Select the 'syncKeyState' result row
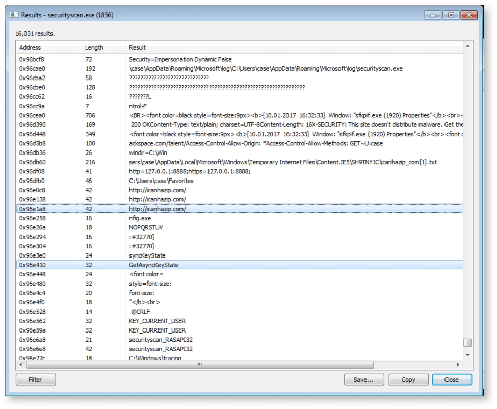Viewport: 497px width, 409px height. point(240,255)
